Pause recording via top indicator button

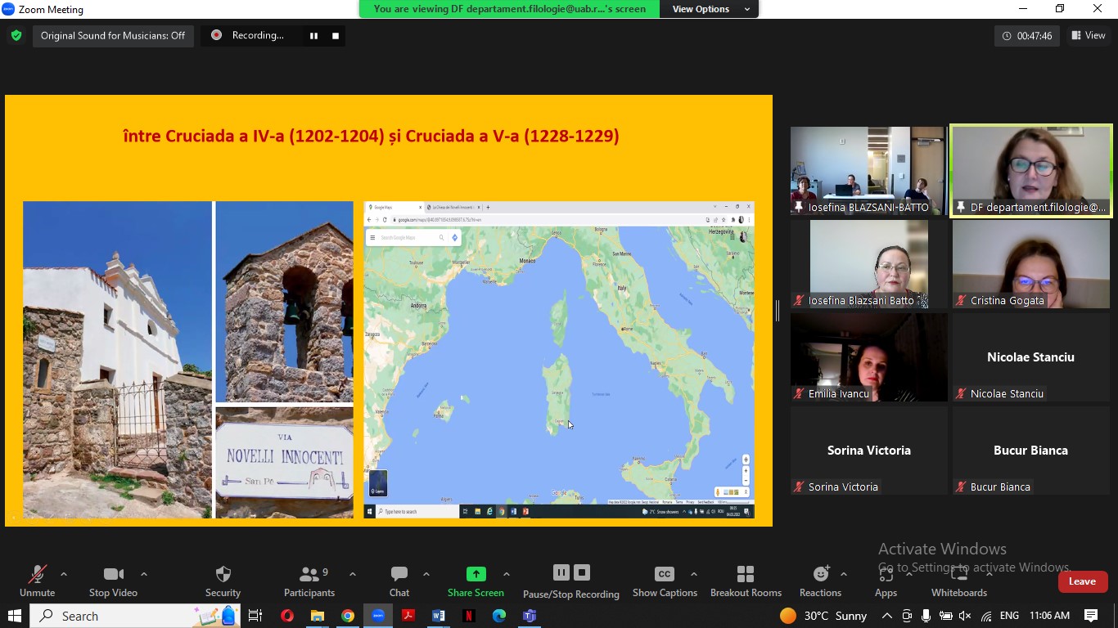[x=313, y=35]
